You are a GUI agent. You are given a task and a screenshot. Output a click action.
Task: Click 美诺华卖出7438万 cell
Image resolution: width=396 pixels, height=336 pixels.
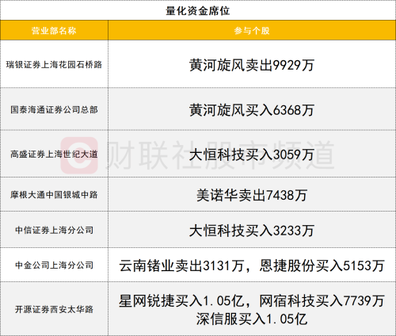coord(252,195)
